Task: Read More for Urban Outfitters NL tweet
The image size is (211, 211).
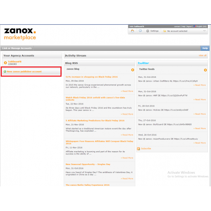Action: 200,85
